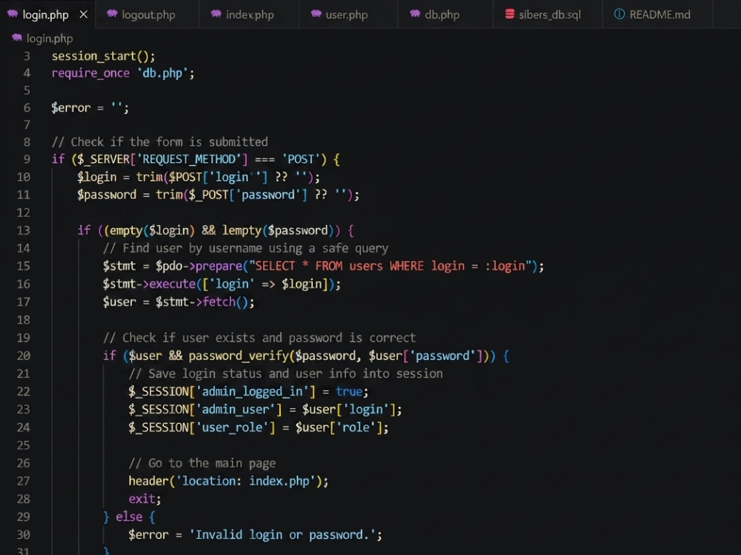Open the index.php tab
Screen dimensions: 741x555
(x=249, y=14)
